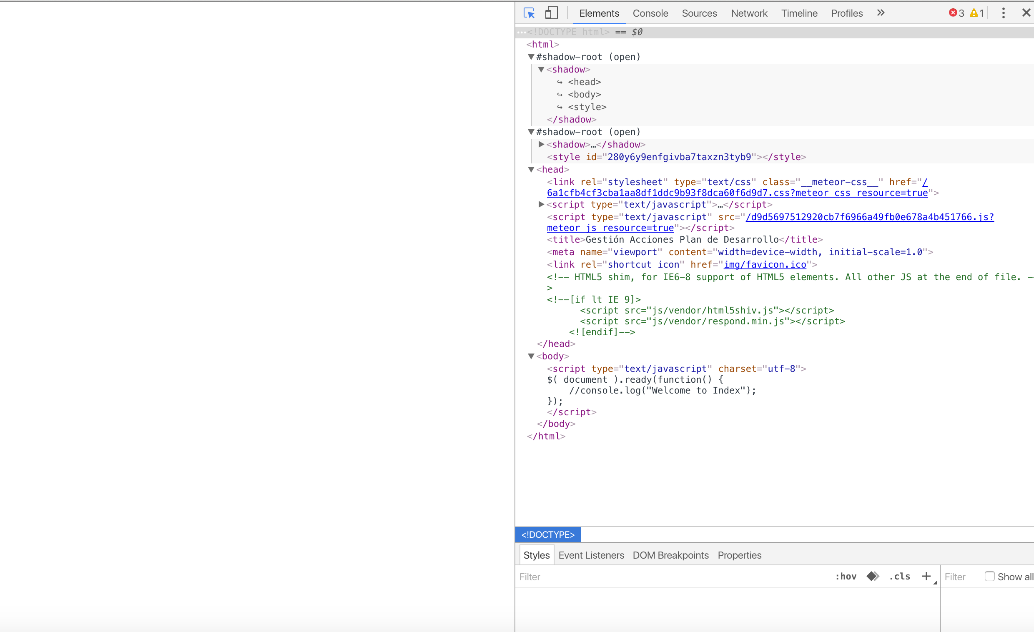
Task: Click the <!DOCTYPE> breadcrumb
Action: pyautogui.click(x=547, y=534)
